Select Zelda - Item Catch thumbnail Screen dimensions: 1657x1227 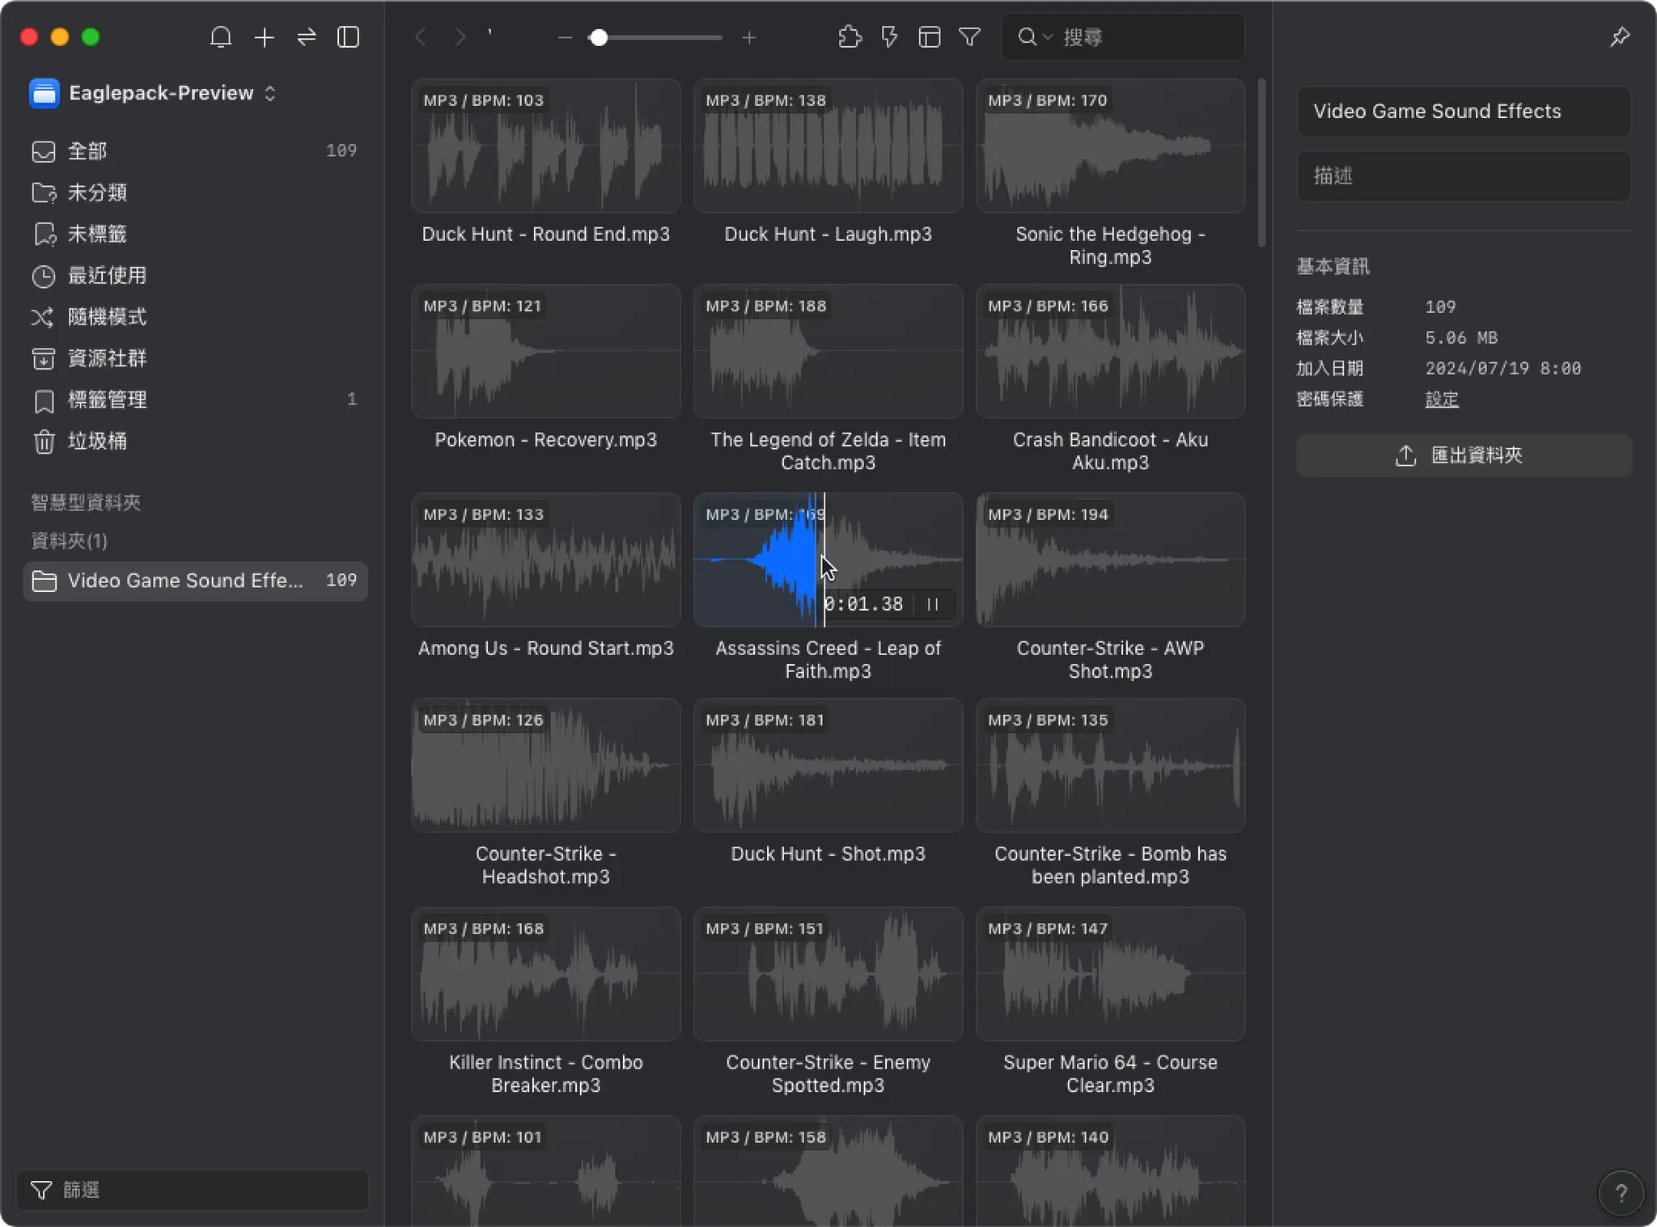[828, 351]
